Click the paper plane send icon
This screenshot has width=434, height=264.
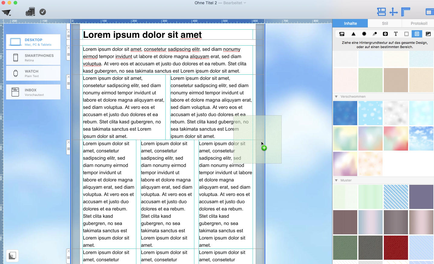[x=6, y=12]
